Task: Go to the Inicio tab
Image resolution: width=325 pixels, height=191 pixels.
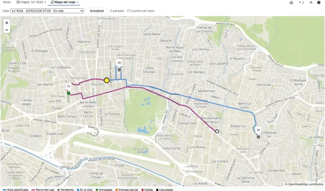Action: [x=7, y=2]
